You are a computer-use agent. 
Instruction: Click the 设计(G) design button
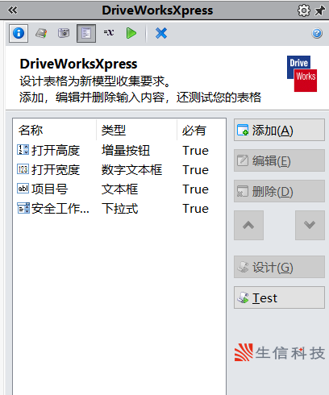pos(279,267)
